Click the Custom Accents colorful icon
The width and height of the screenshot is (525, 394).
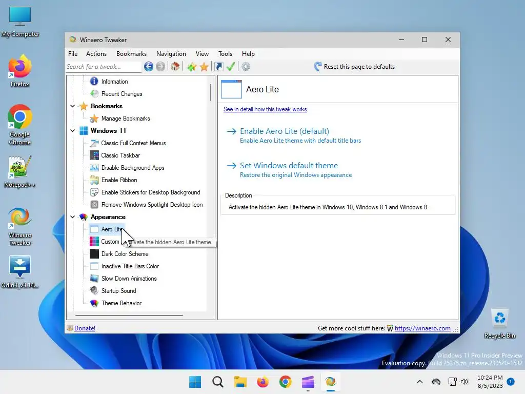coord(94,242)
